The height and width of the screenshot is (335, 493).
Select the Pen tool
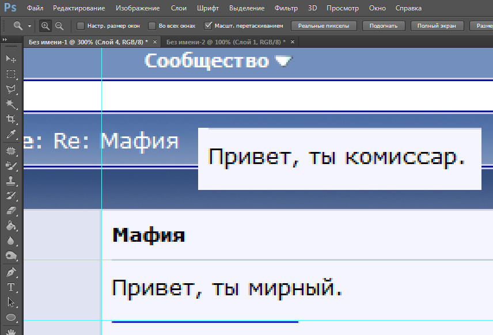pyautogui.click(x=11, y=272)
